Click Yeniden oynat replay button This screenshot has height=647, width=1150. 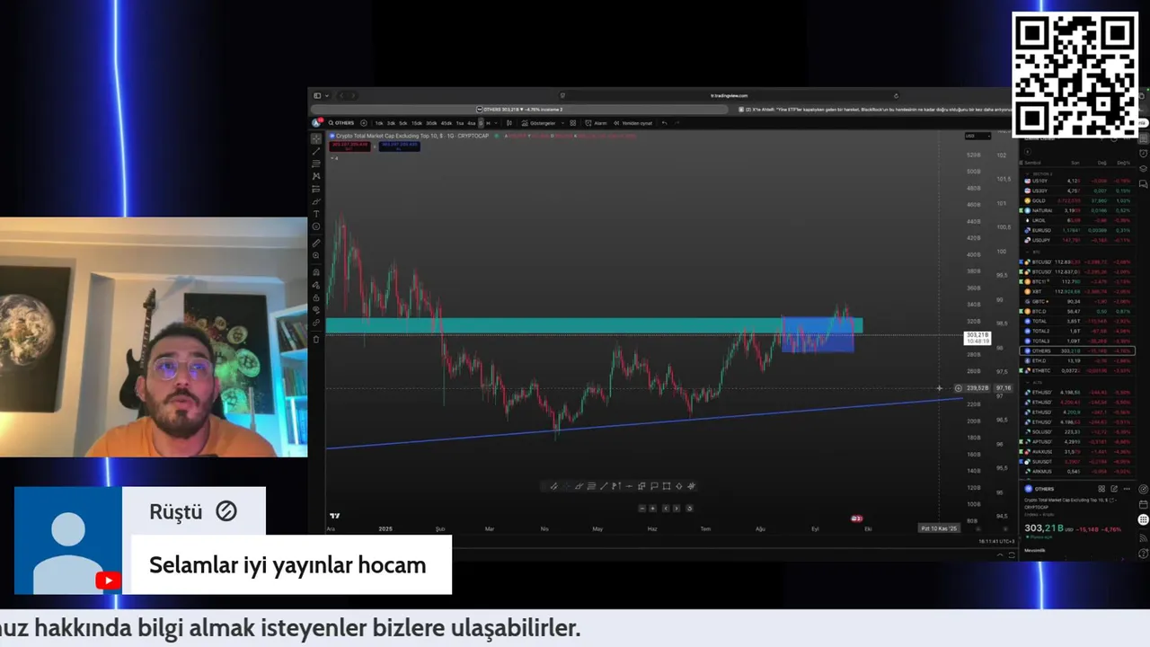(x=633, y=123)
